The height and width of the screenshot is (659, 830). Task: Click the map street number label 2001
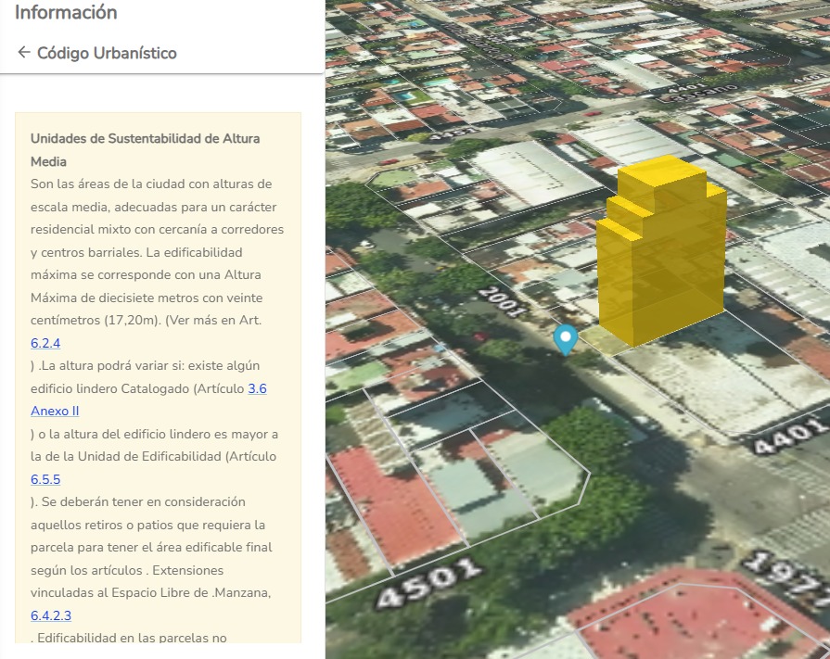point(503,301)
